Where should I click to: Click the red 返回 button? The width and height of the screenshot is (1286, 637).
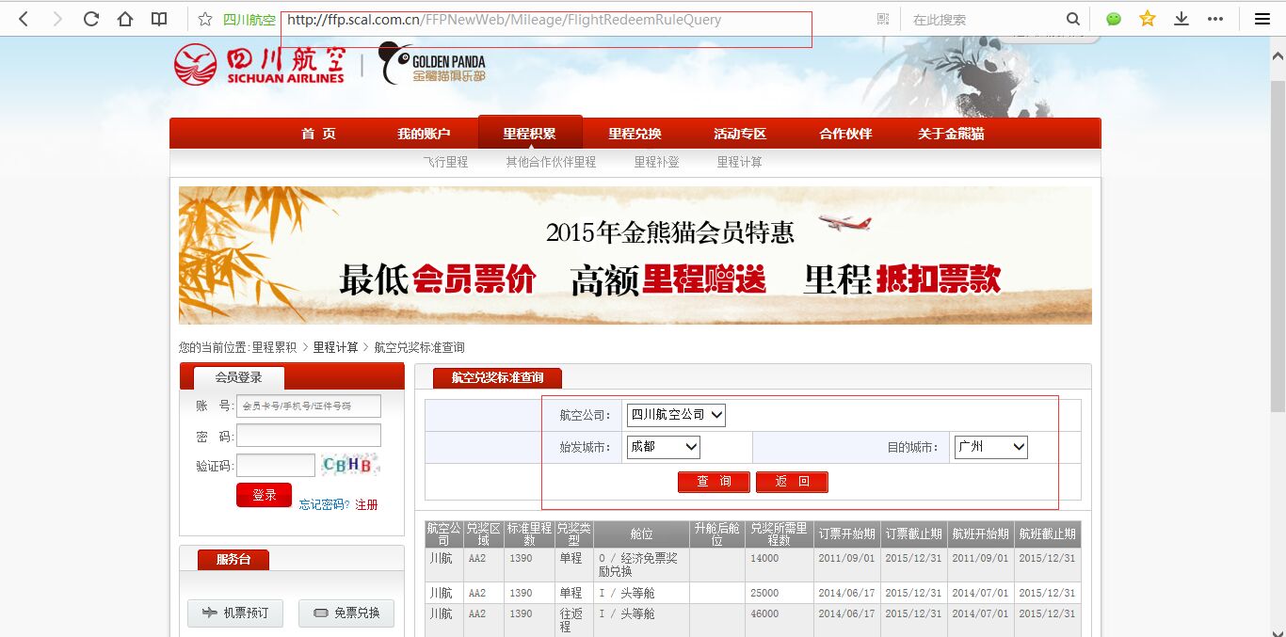792,482
